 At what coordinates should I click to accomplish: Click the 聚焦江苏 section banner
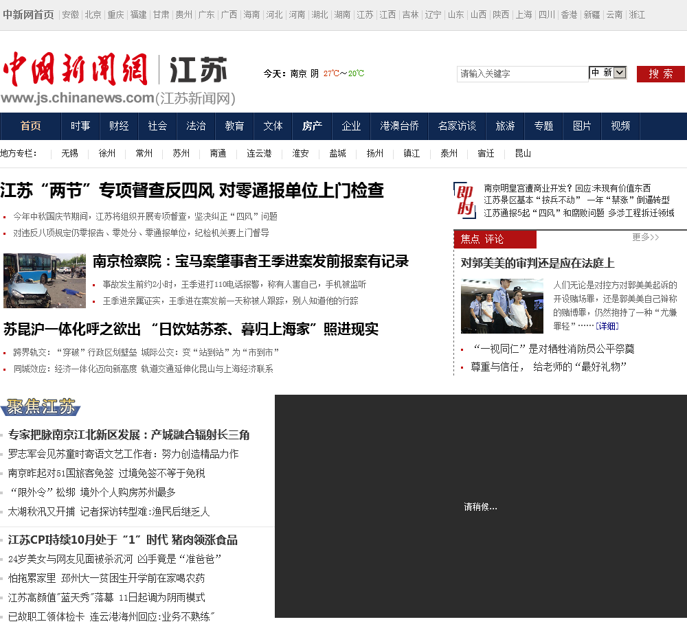pyautogui.click(x=41, y=407)
